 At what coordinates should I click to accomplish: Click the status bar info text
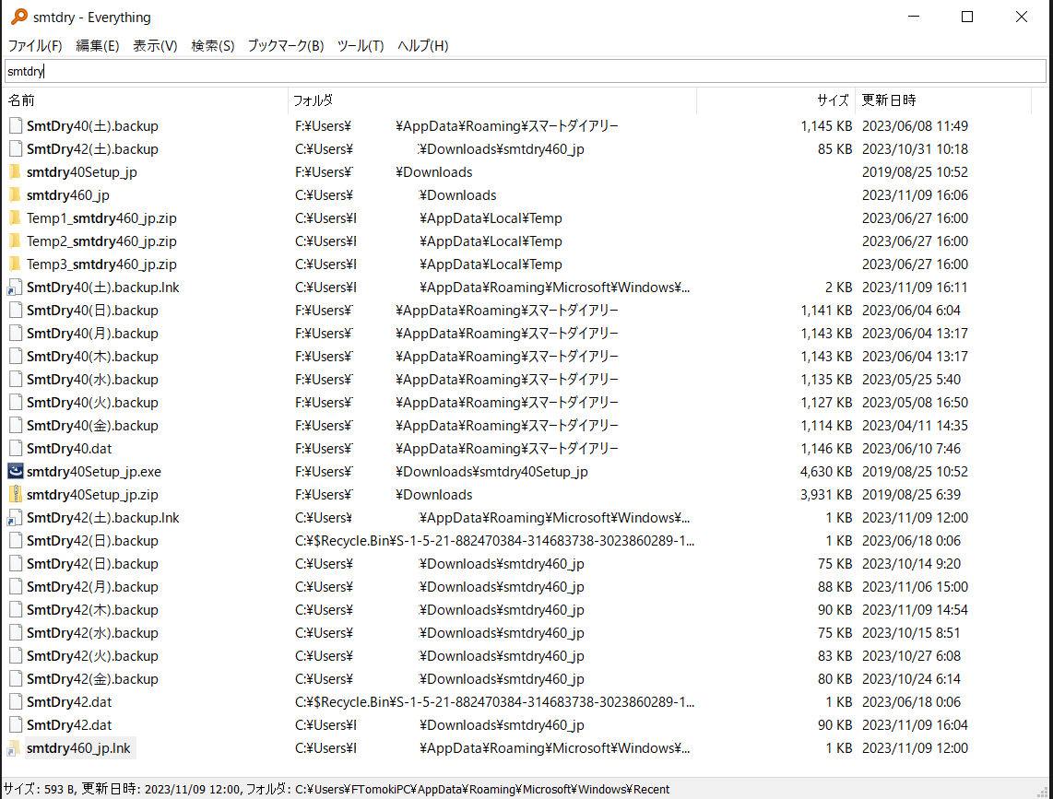pyautogui.click(x=337, y=789)
